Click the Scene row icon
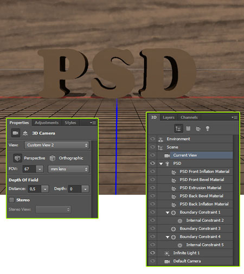This screenshot has height=274, width=244. [160, 148]
